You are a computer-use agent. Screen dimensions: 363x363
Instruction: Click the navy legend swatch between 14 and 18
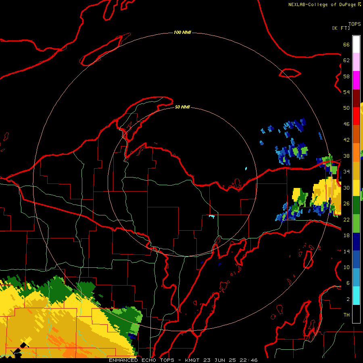356,242
